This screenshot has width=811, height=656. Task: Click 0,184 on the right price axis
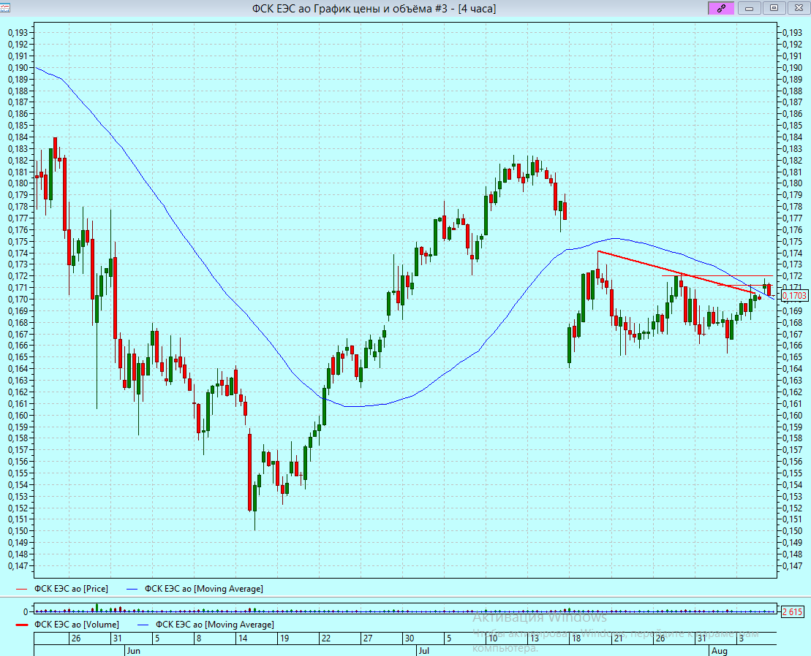793,137
